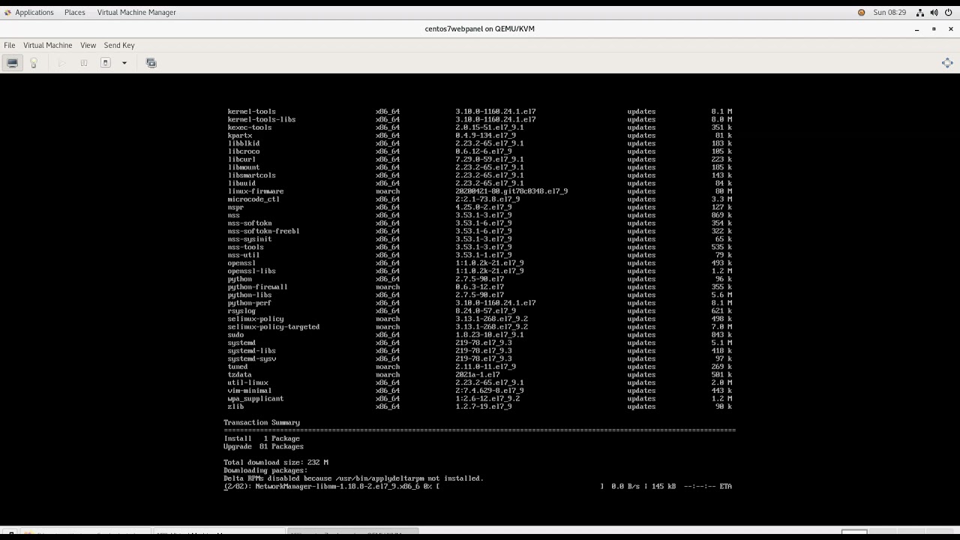The height and width of the screenshot is (540, 960).
Task: Show virtual hardware details lightbulb
Action: tap(34, 63)
